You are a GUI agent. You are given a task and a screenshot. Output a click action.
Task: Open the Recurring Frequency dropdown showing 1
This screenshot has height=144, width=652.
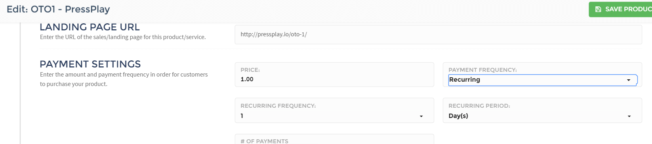pyautogui.click(x=334, y=116)
